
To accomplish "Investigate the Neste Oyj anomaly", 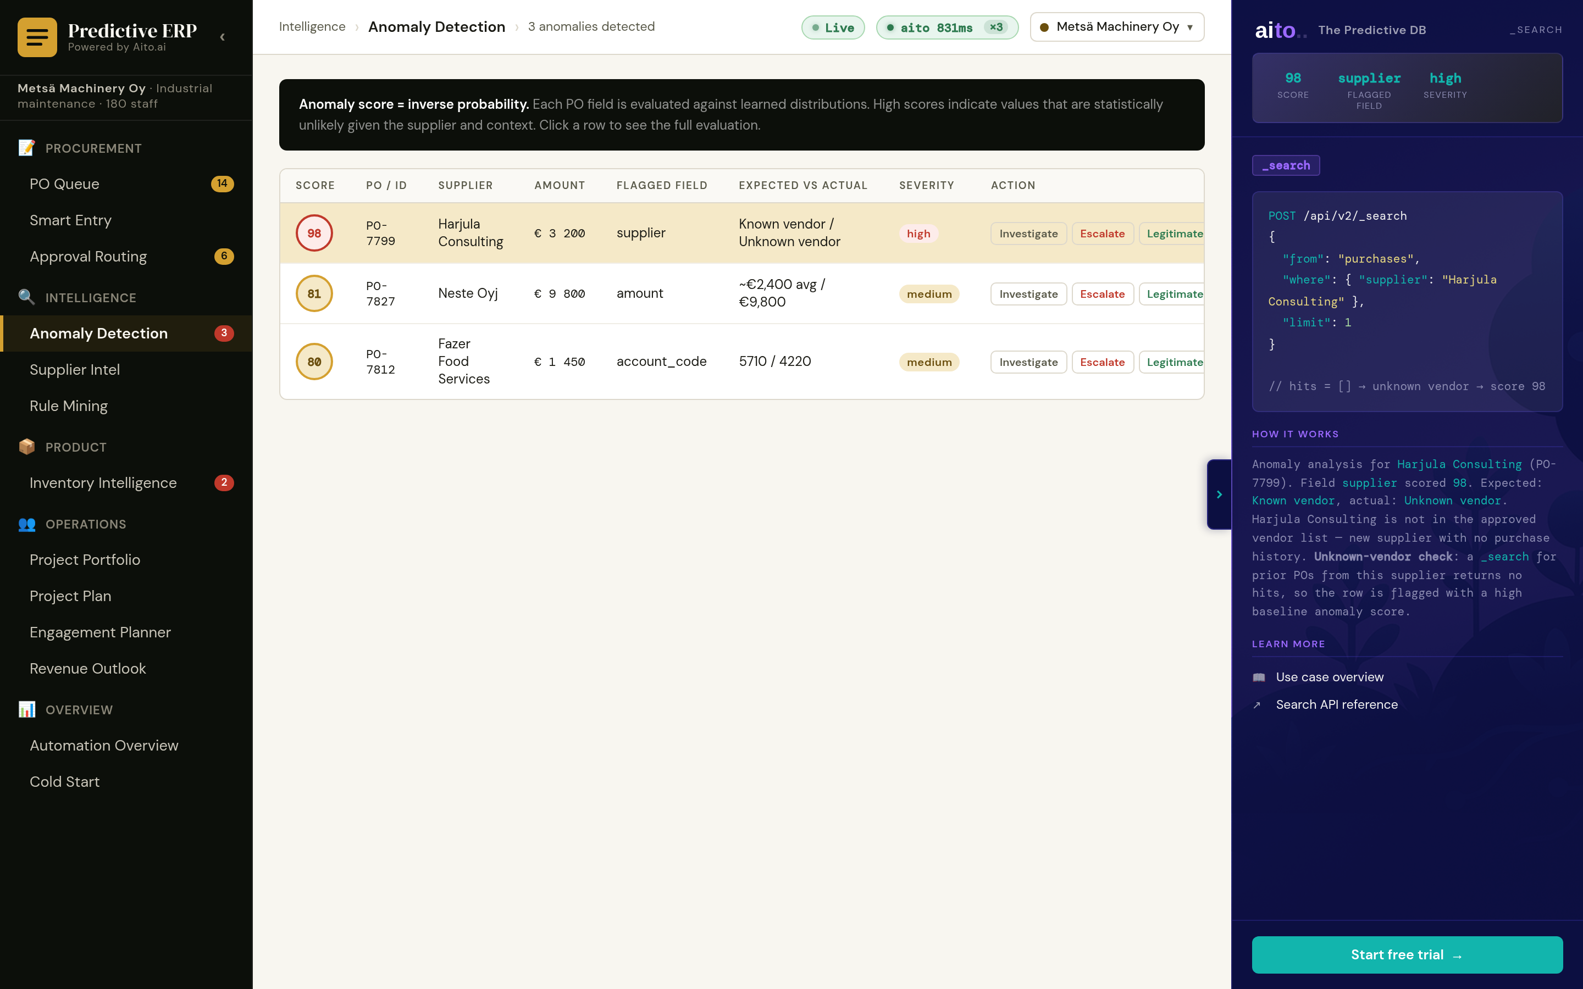I will tap(1028, 295).
